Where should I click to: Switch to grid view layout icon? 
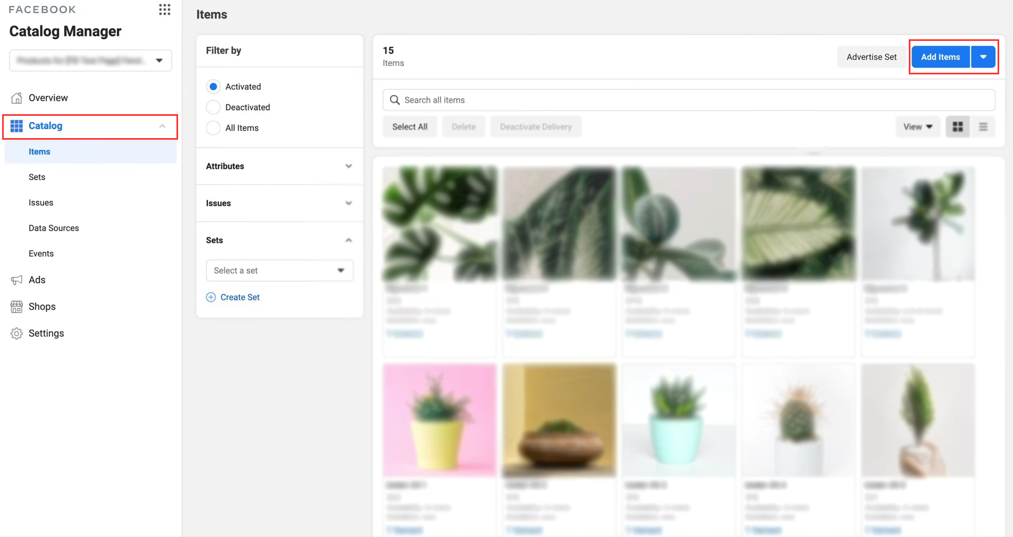tap(958, 126)
